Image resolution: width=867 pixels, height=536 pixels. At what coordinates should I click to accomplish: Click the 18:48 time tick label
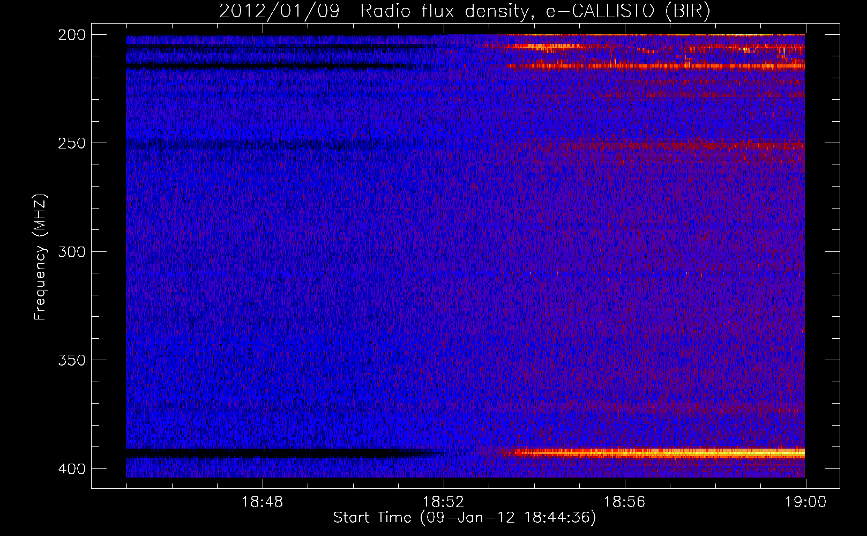pyautogui.click(x=262, y=502)
